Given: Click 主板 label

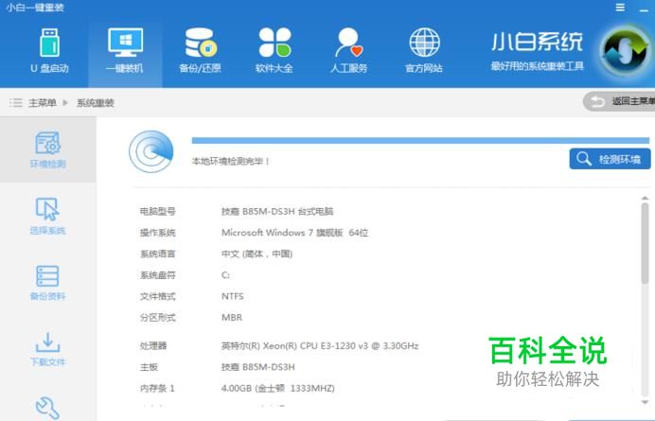Looking at the screenshot, I should (149, 367).
